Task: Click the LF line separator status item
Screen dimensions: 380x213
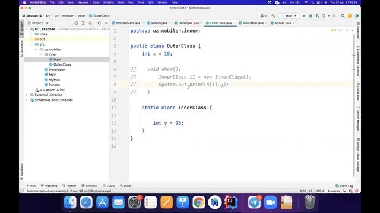Action: (311, 191)
